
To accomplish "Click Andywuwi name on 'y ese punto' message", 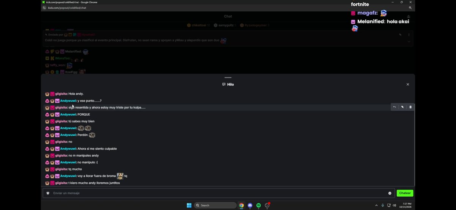I will [68, 101].
